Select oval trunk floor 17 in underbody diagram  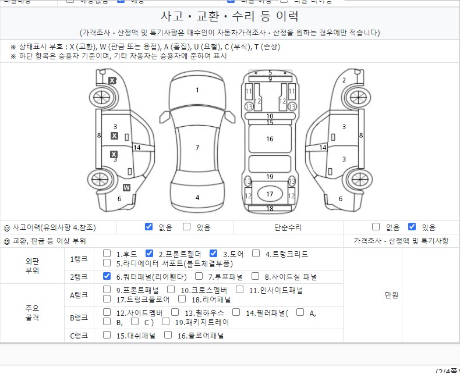(x=270, y=194)
